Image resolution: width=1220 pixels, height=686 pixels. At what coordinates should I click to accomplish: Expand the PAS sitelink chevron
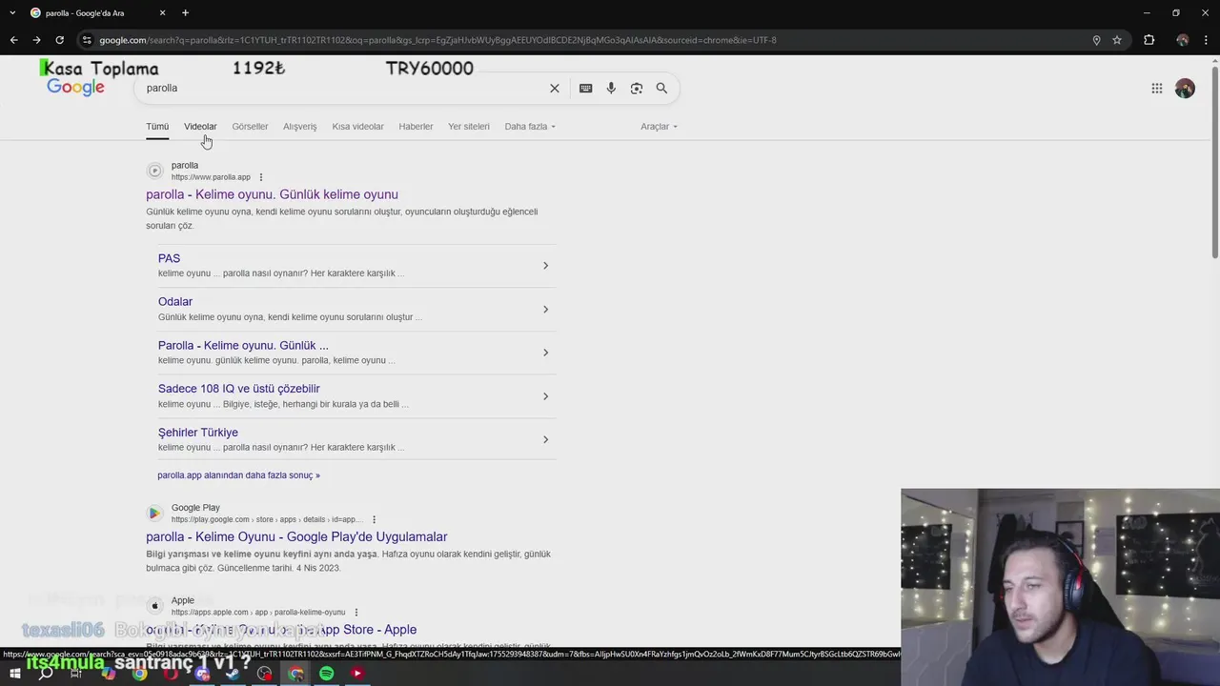click(x=545, y=266)
